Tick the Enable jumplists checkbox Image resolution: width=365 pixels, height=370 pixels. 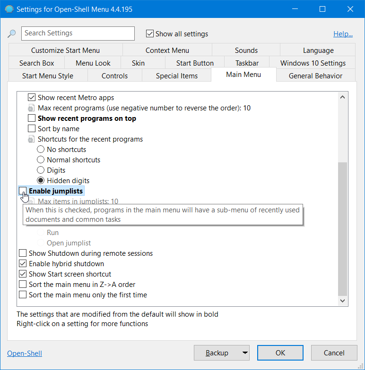[x=23, y=191]
